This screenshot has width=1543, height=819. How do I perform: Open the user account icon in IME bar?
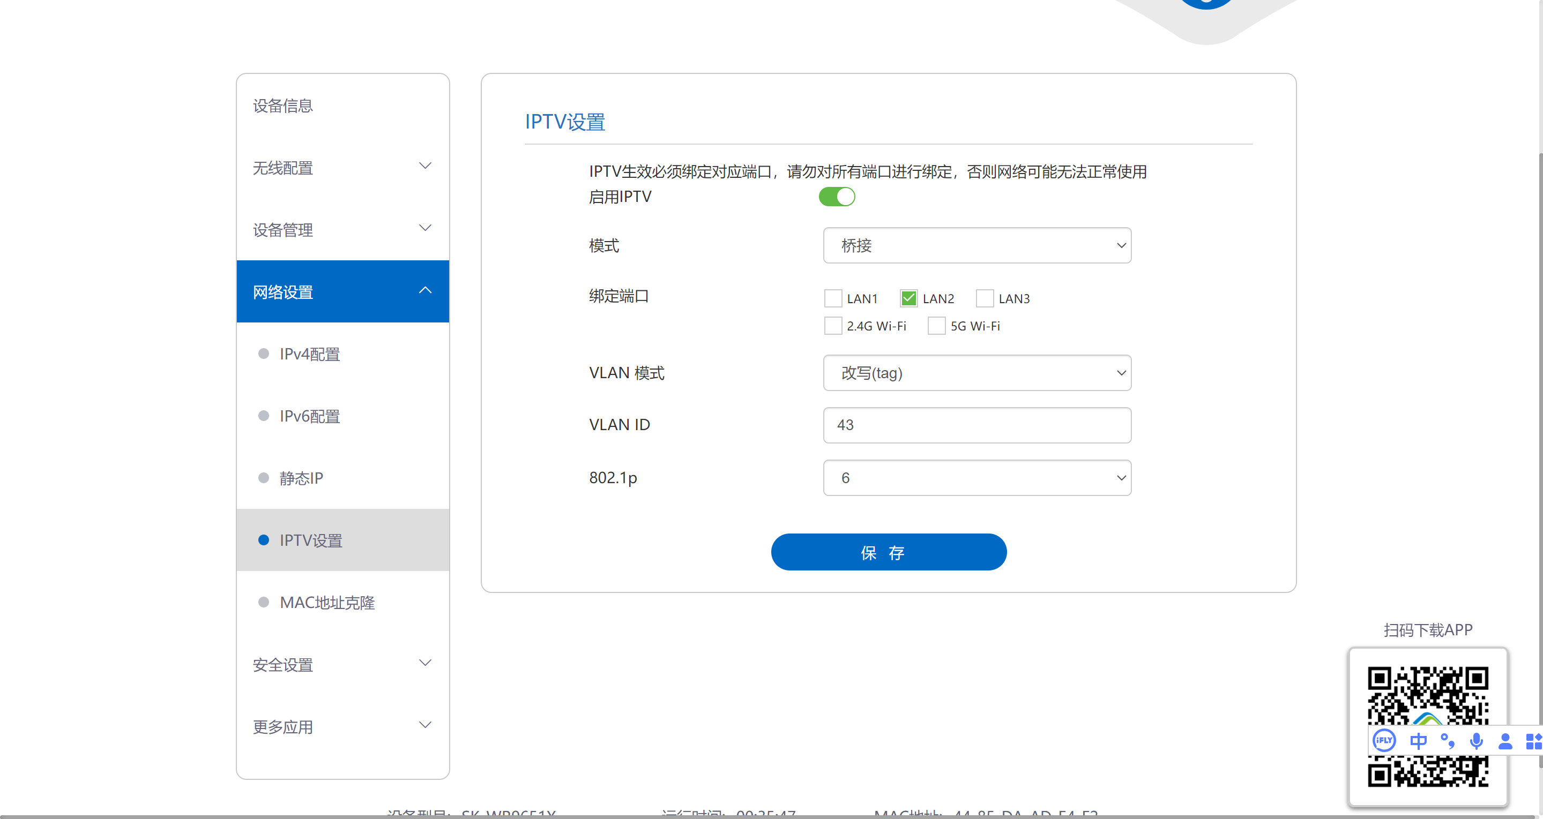(x=1505, y=741)
